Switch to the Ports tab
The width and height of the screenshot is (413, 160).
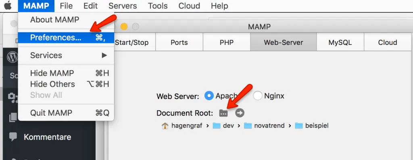point(179,42)
